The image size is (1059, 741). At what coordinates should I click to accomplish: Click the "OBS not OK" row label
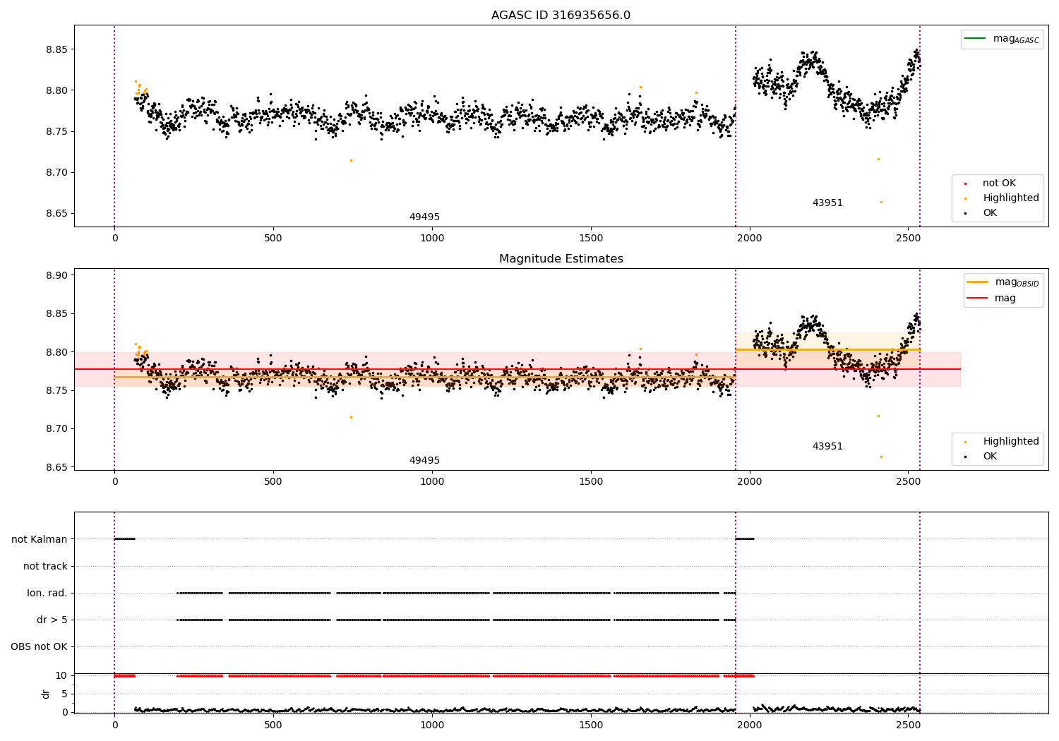pos(40,647)
